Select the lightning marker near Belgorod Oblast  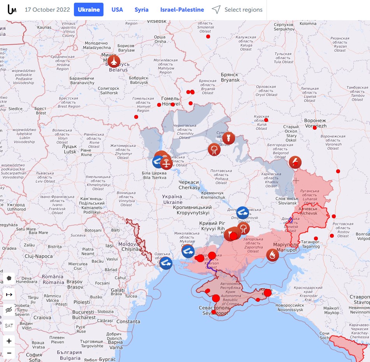(295, 162)
